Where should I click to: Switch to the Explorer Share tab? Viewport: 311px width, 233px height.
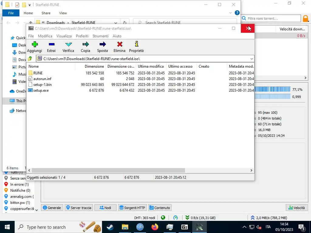point(46,13)
